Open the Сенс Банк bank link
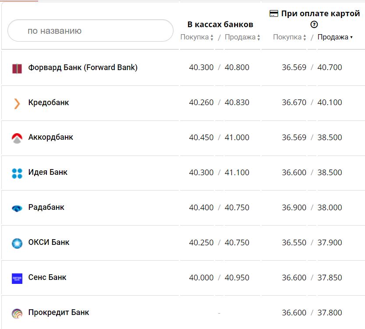Screen dimensions: 365x329 point(47,277)
